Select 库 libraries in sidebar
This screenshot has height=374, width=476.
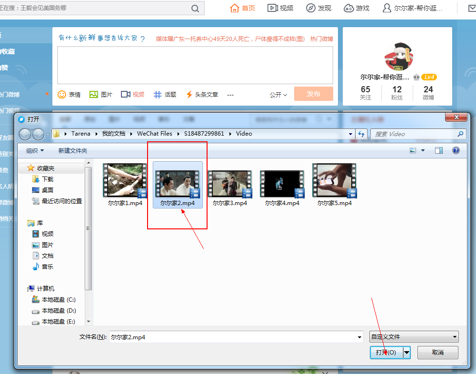(35, 223)
